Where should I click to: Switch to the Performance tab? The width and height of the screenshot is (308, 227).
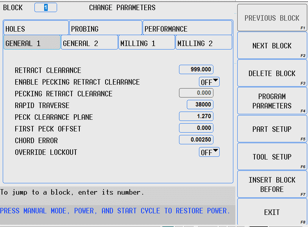(188, 29)
